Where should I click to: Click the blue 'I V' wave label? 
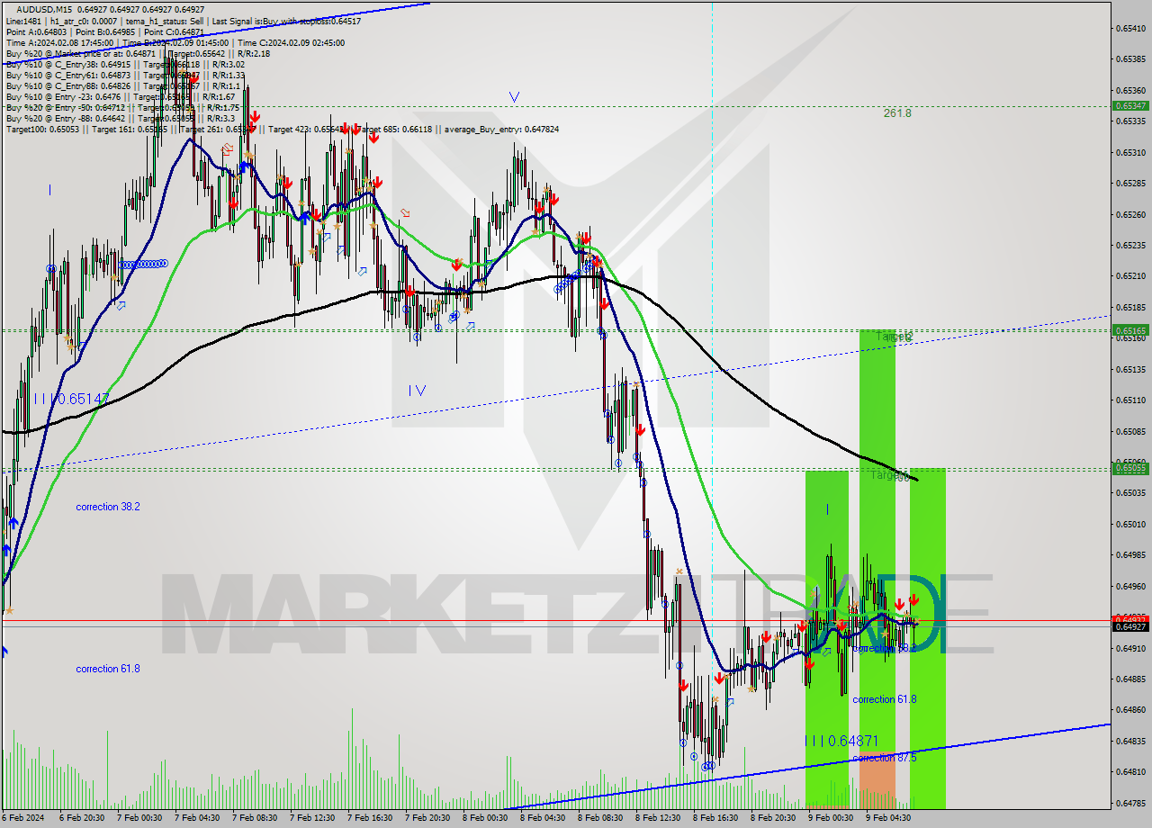click(417, 391)
